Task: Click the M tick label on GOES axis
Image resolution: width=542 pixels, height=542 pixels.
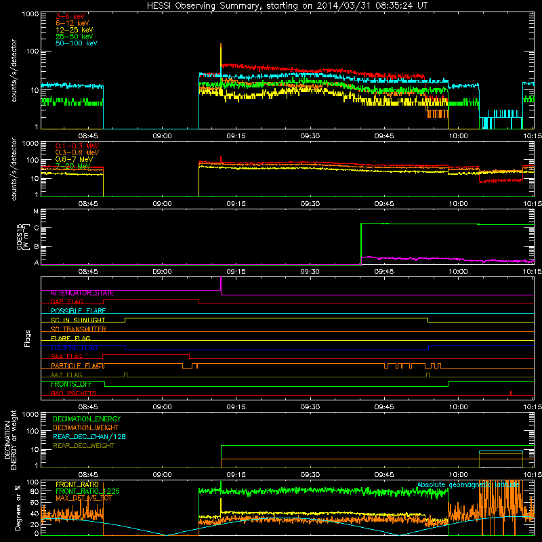Action: pos(36,211)
